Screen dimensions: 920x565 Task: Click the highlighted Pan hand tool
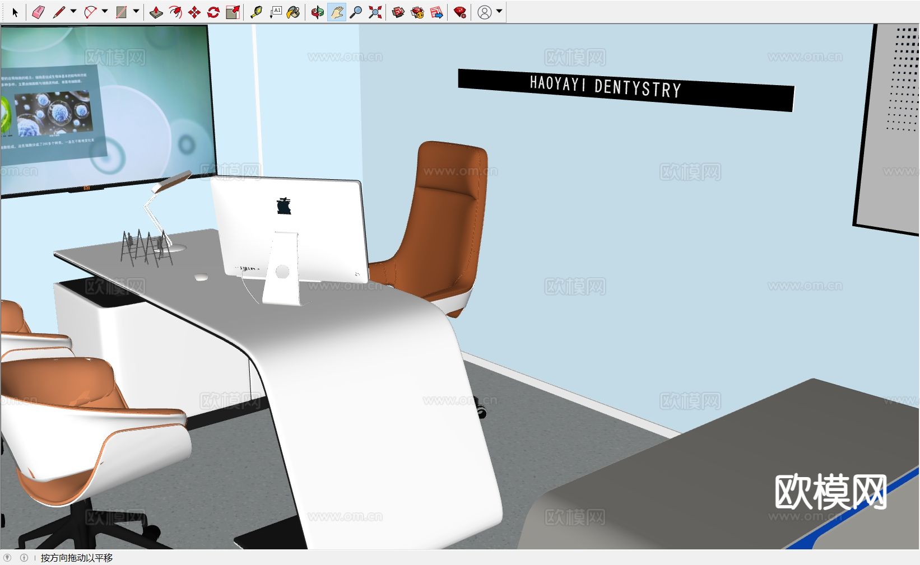pyautogui.click(x=337, y=12)
